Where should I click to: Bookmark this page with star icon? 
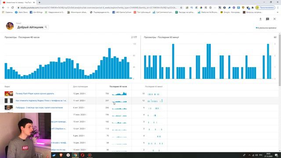tap(181, 7)
